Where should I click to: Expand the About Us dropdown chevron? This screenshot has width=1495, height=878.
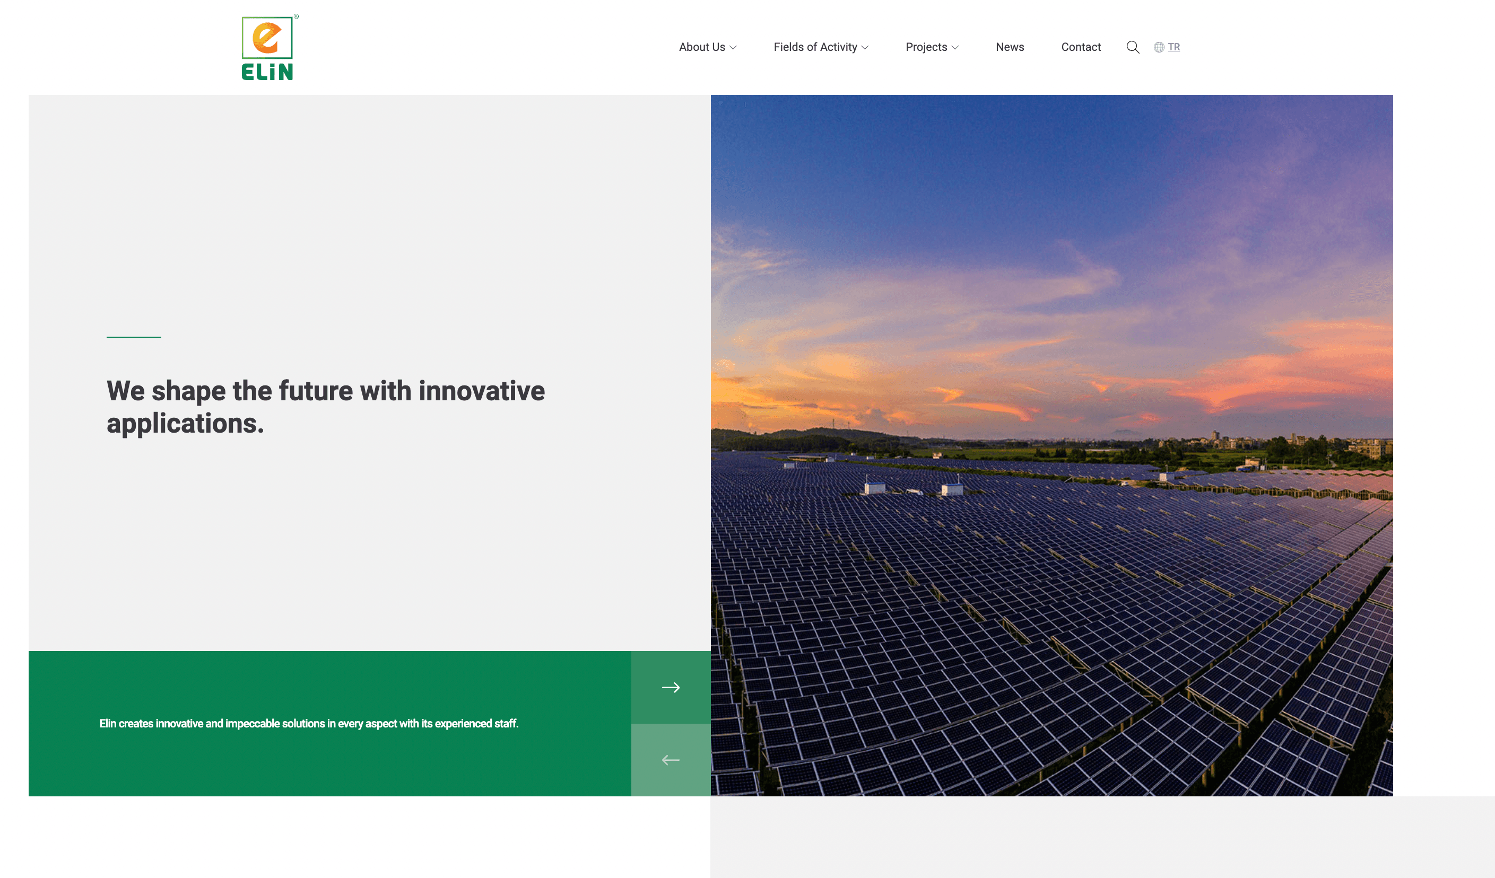733,47
